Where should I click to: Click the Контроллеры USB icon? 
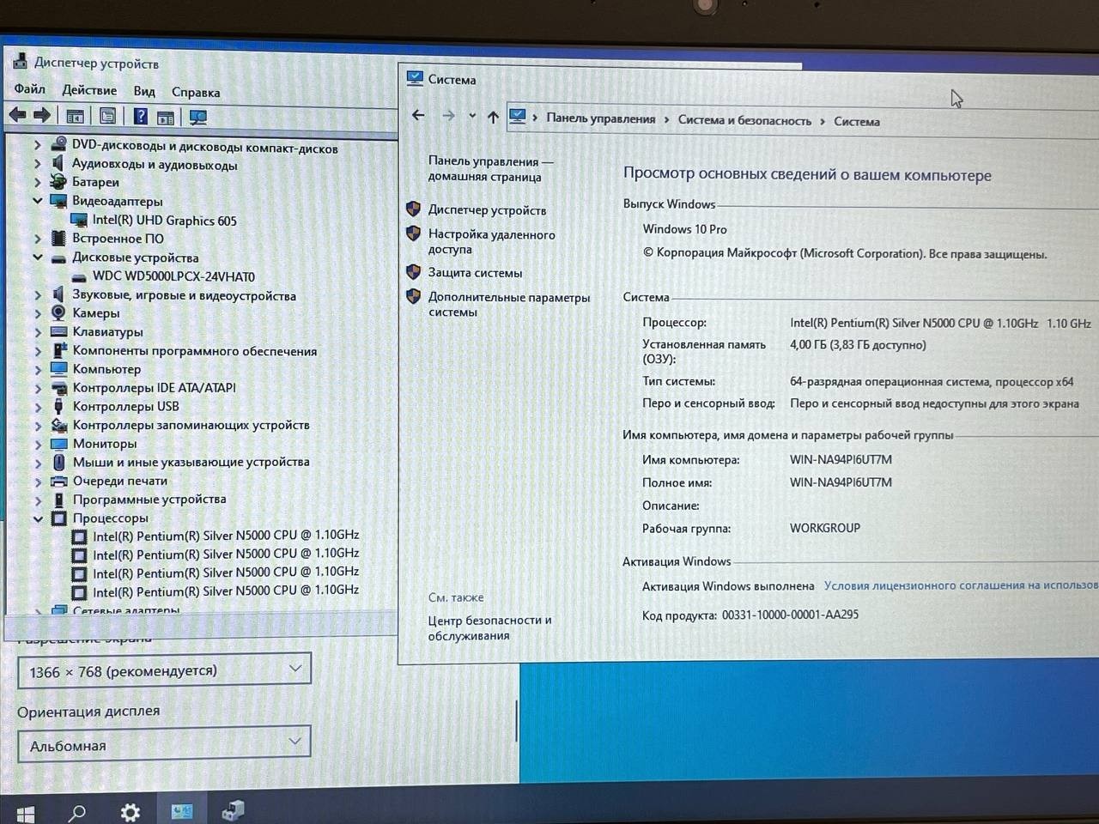coord(58,406)
